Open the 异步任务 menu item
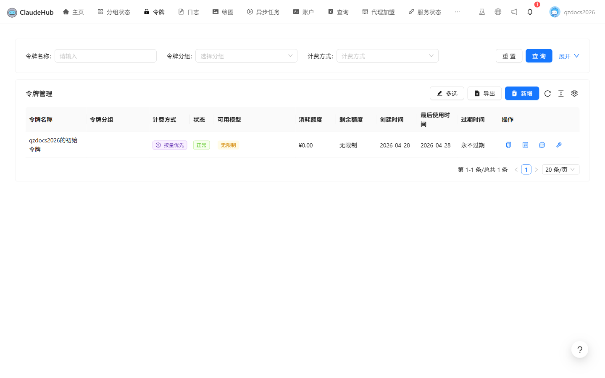The image size is (605, 378). click(263, 12)
